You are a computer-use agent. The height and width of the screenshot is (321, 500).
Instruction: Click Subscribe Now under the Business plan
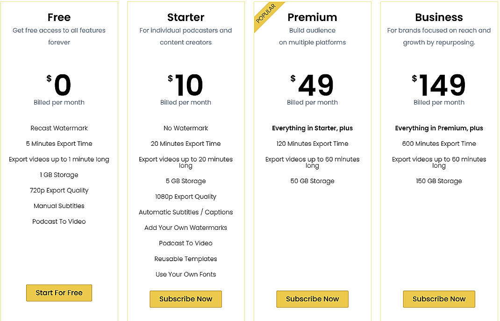439,299
